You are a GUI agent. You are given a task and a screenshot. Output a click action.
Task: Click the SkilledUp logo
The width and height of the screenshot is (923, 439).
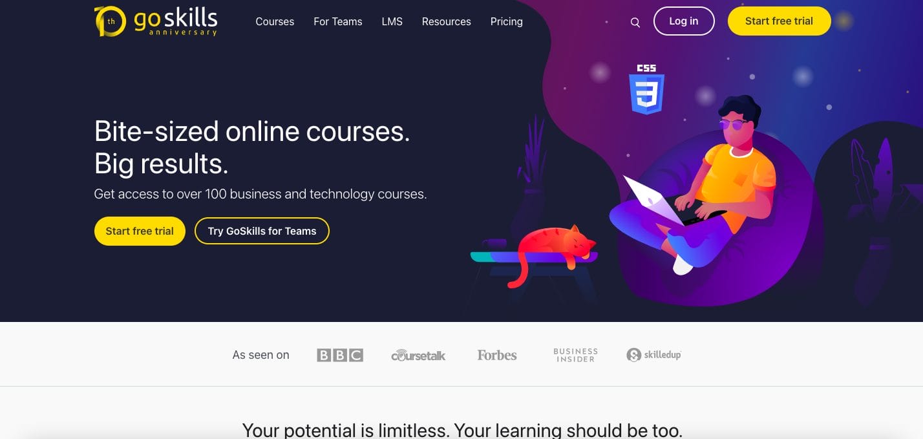coord(653,355)
